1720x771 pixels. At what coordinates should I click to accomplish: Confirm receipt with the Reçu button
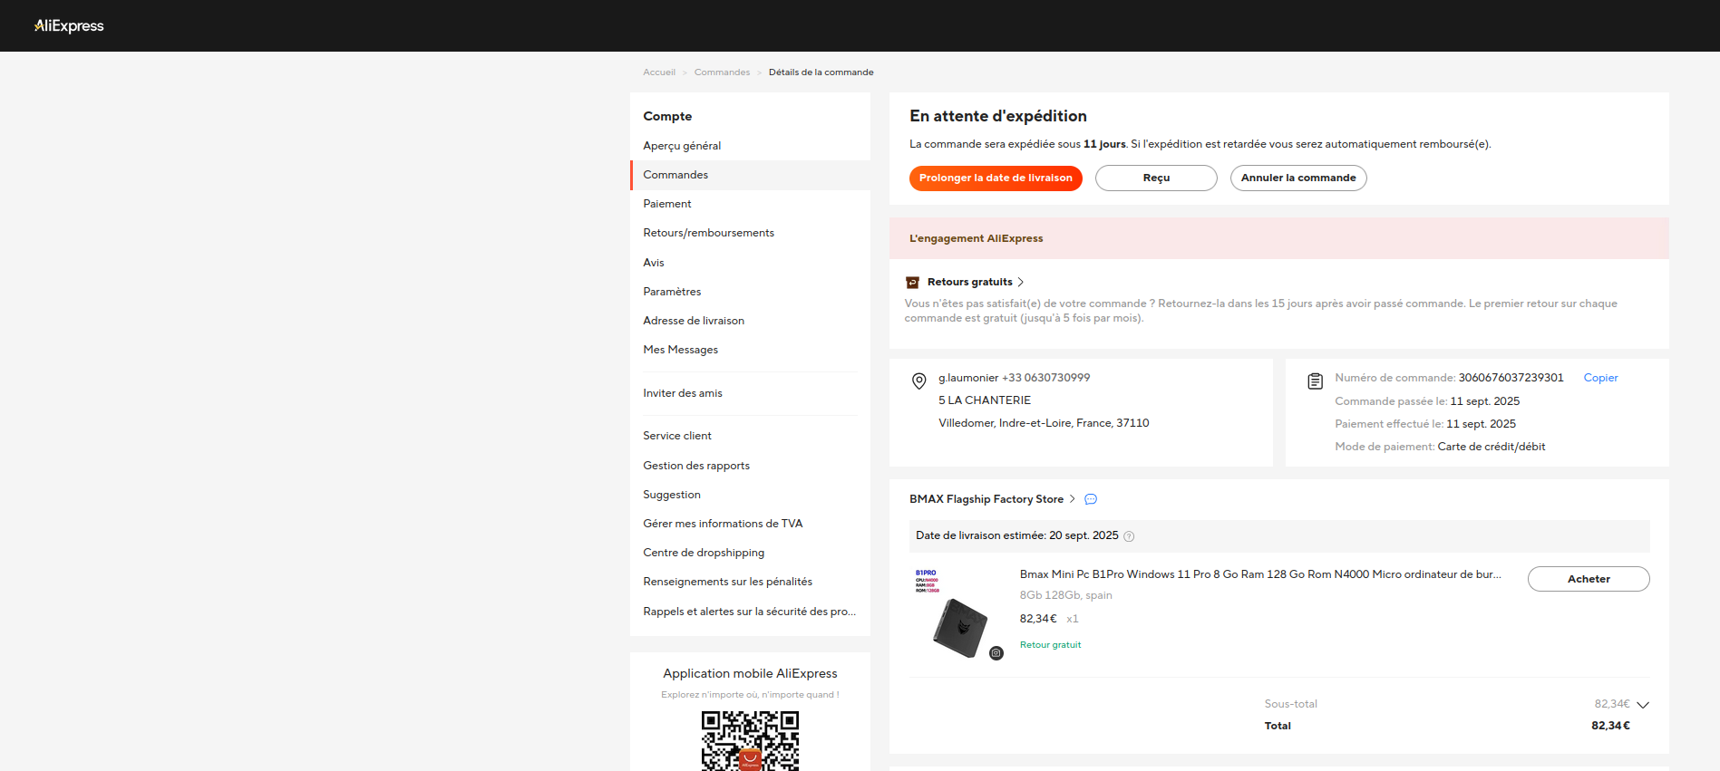pos(1155,178)
